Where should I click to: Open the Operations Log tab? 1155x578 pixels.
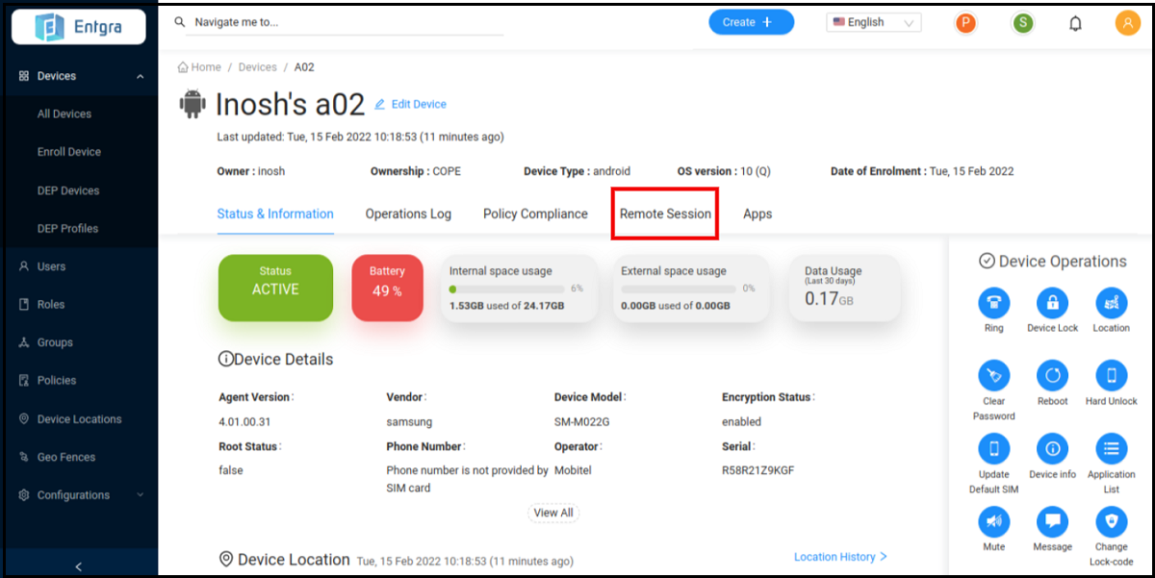coord(408,214)
